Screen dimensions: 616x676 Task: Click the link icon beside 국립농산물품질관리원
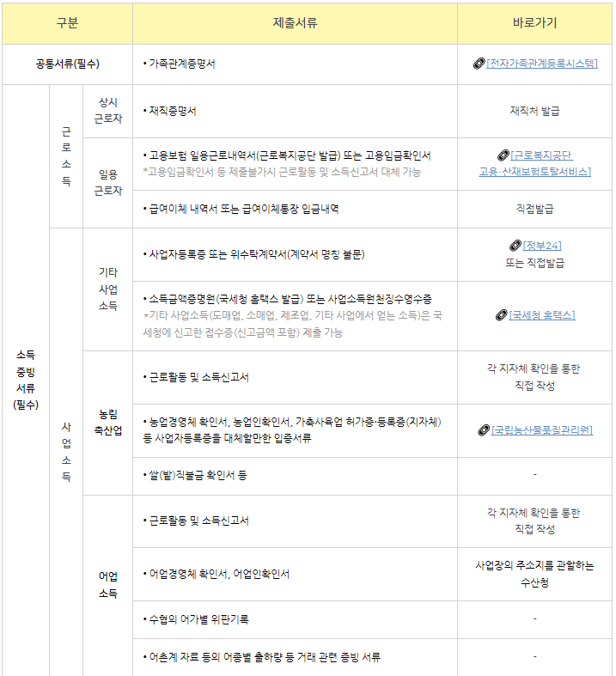484,430
